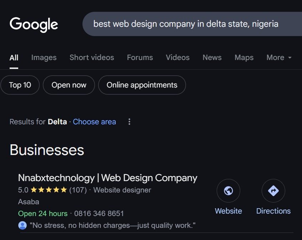Image resolution: width=302 pixels, height=240 pixels.
Task: Click the Website globe icon
Action: [x=228, y=191]
